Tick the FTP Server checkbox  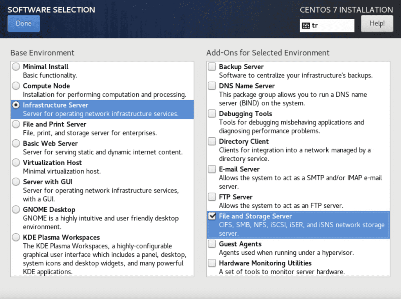pos(212,197)
